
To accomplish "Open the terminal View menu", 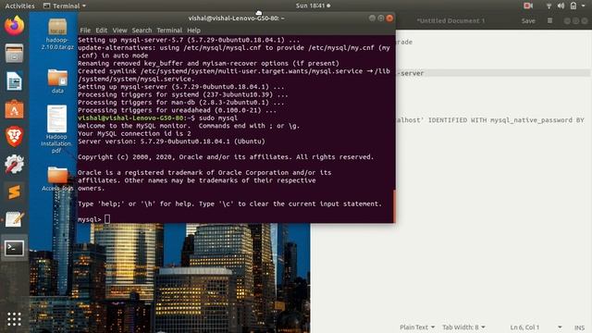I will 119,31.
